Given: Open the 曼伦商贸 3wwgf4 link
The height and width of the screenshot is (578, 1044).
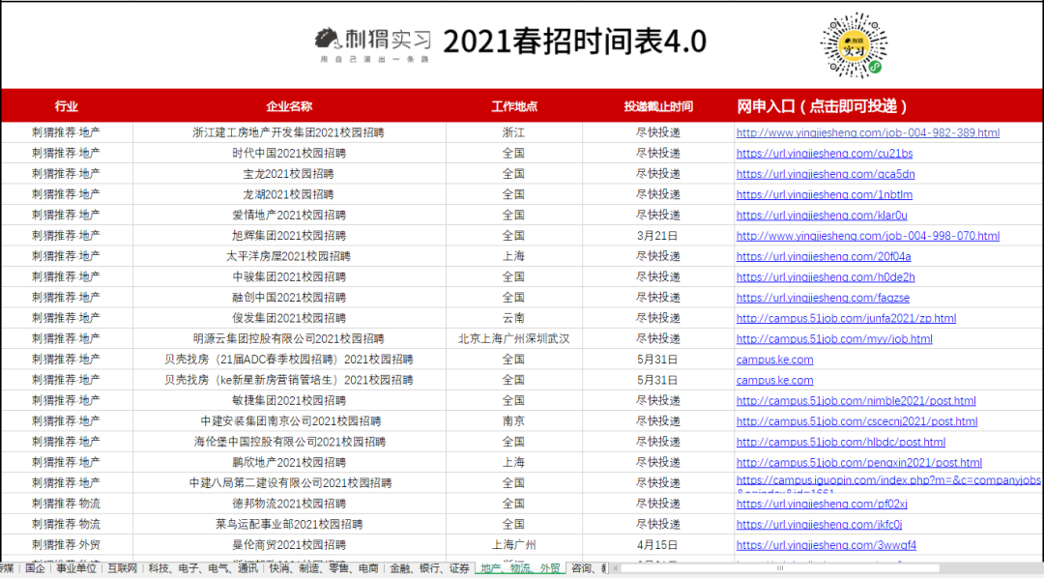Looking at the screenshot, I should pos(826,545).
